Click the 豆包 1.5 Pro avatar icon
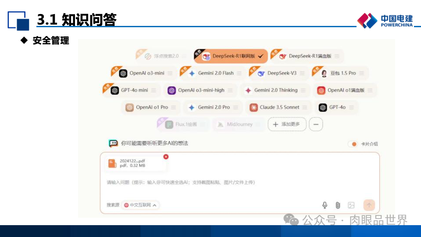 pos(324,73)
